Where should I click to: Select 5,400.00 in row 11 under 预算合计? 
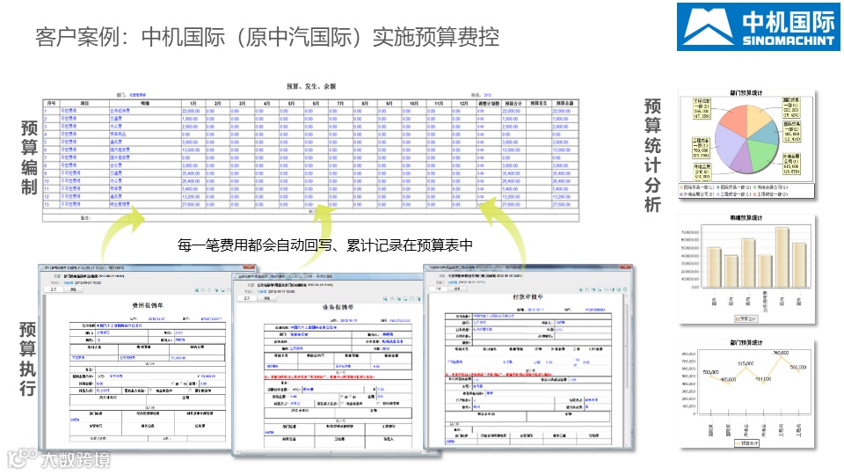pos(510,189)
